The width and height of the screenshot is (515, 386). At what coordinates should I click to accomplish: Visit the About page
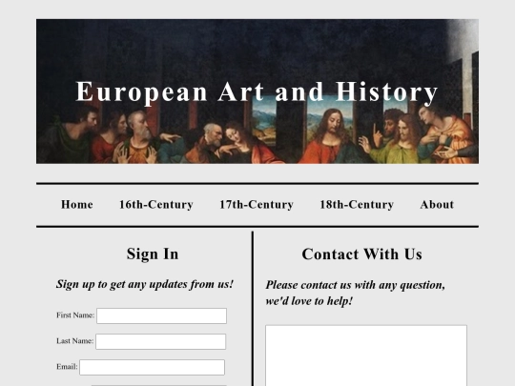(437, 205)
